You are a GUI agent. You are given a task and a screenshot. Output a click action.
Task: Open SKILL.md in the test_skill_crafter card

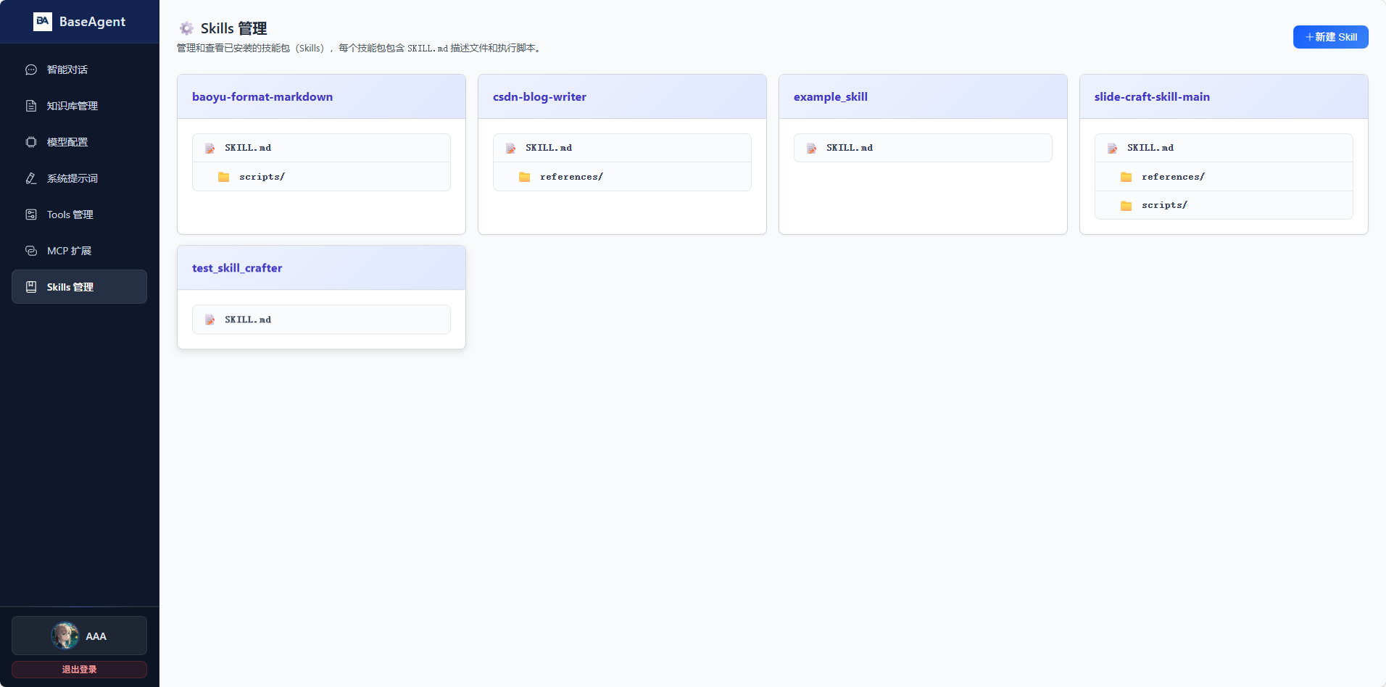tap(321, 320)
